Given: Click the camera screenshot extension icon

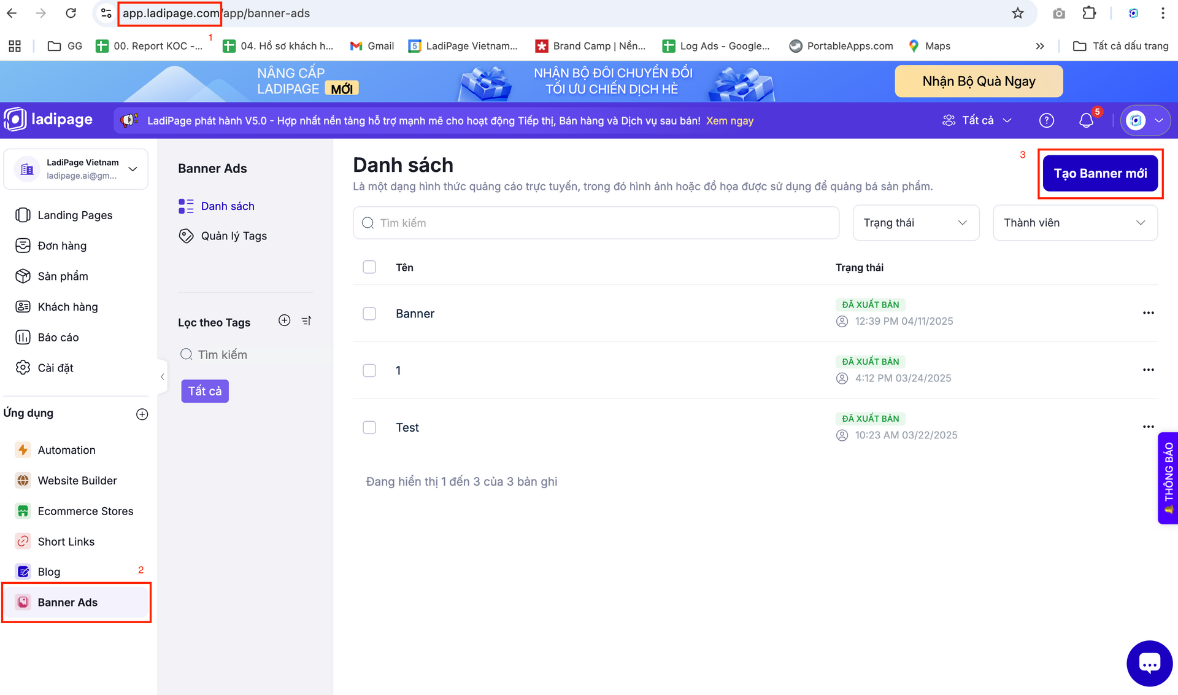Looking at the screenshot, I should 1059,13.
